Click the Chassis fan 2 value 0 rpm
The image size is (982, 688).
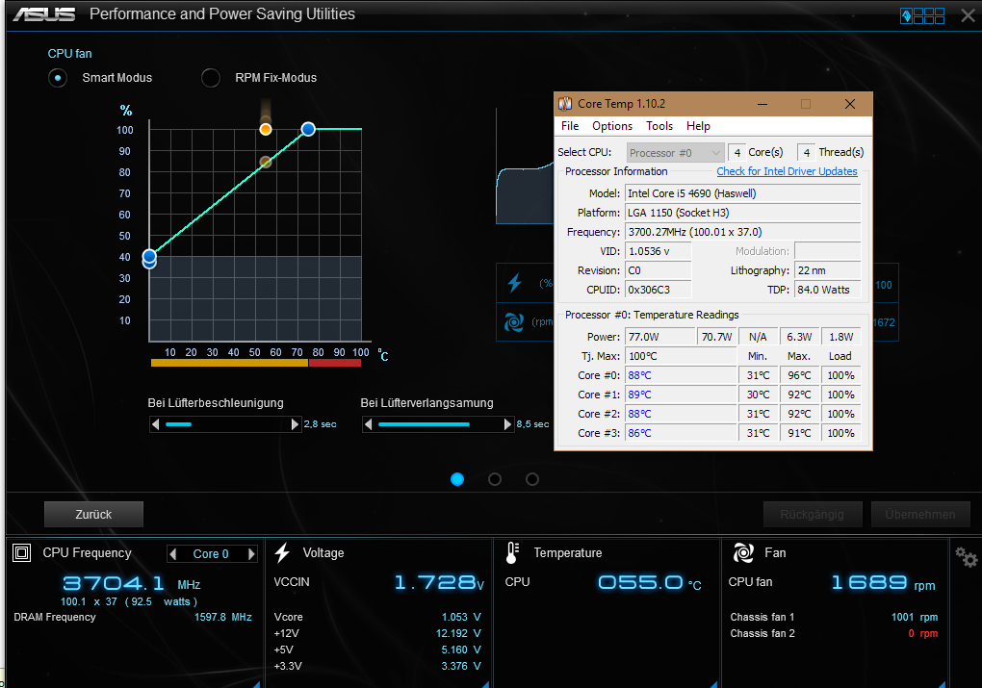pyautogui.click(x=923, y=633)
